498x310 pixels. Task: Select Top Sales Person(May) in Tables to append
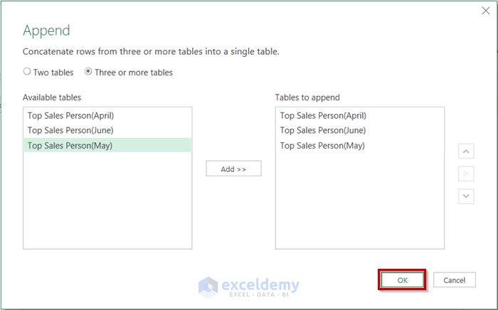point(323,146)
